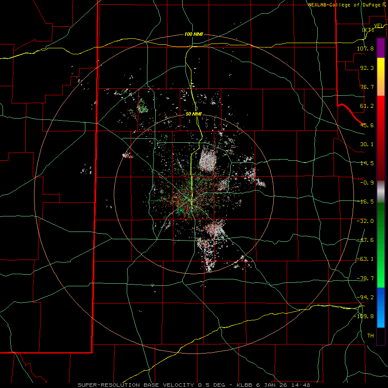Screen dimensions: 388x388
Task: Click the -32.0 velocity scale value
Action: [x=365, y=221]
